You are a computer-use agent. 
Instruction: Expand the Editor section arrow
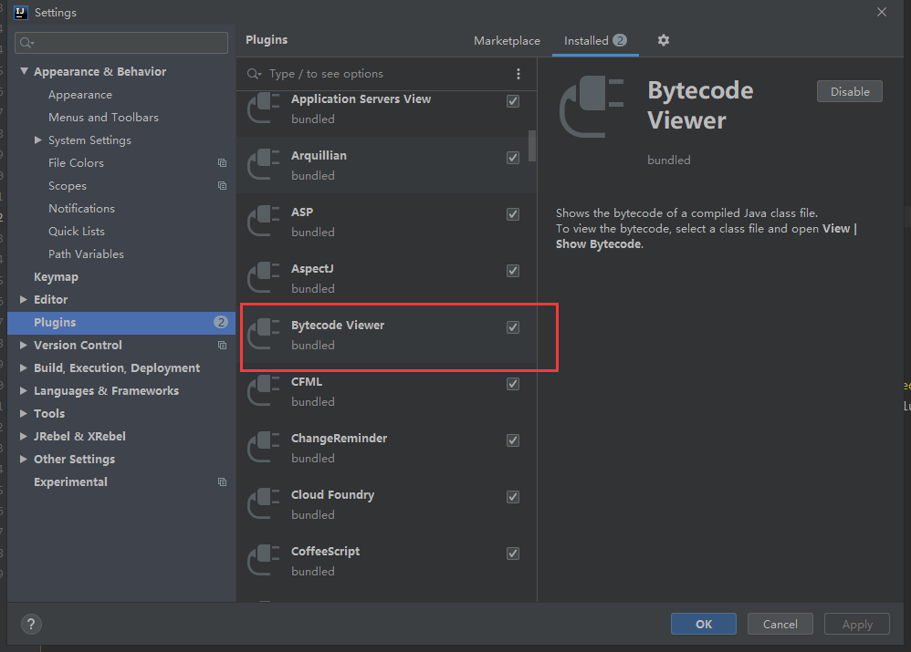(x=24, y=300)
